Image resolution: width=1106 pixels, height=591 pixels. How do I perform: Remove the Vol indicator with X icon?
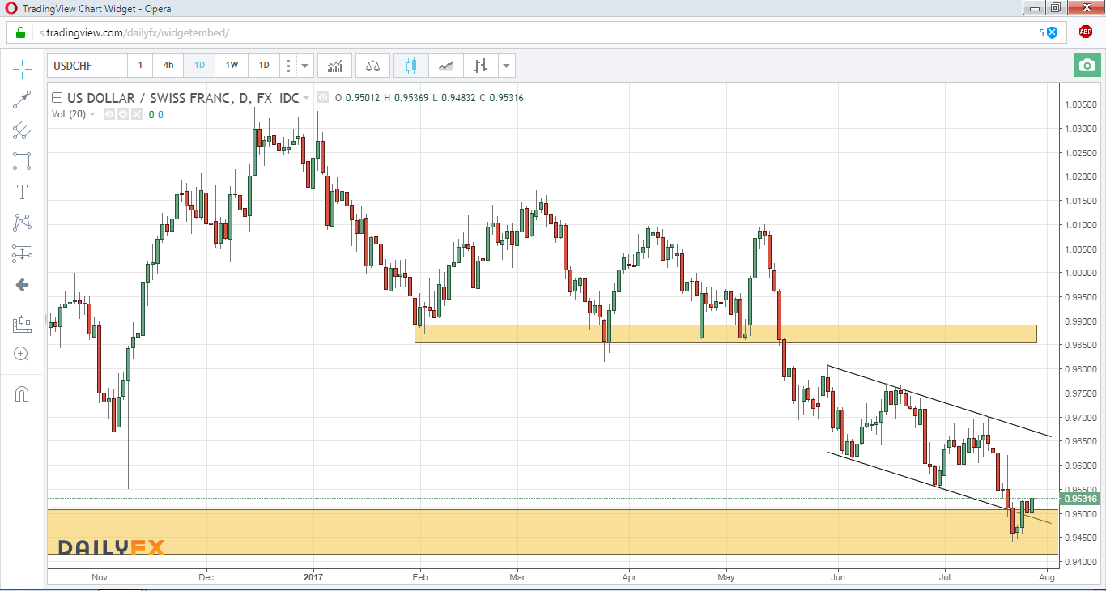coord(137,114)
